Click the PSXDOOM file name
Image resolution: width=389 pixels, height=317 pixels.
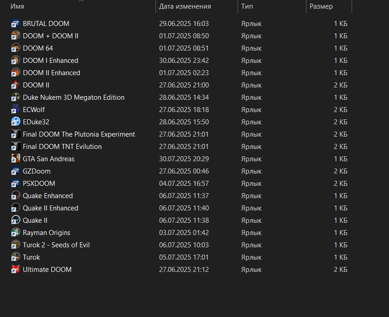tap(39, 184)
